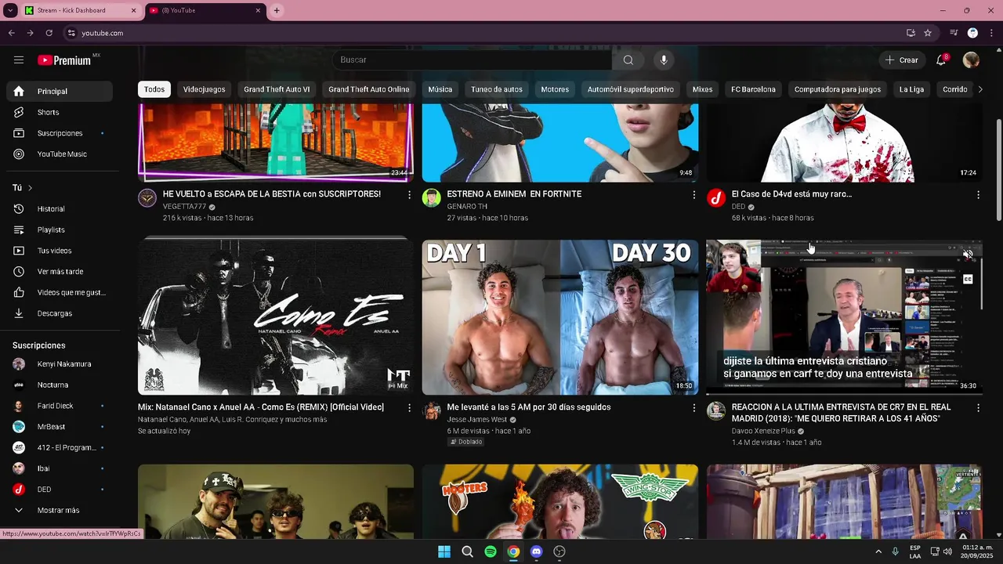Select the FC Barcelona filter chip

click(x=753, y=89)
